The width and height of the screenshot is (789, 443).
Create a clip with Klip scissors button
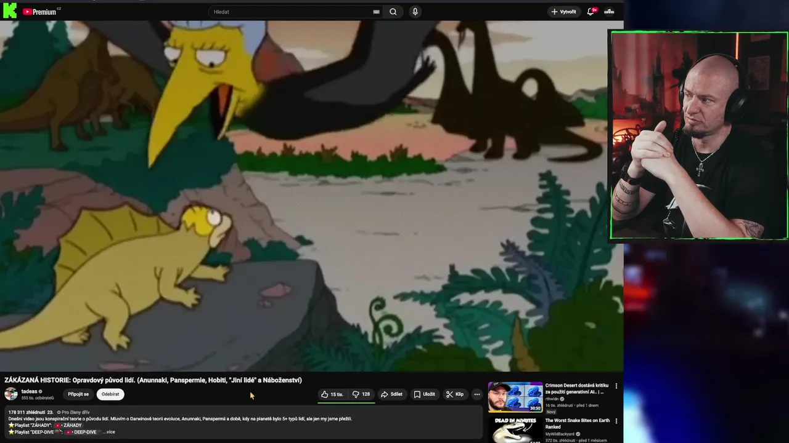tap(455, 394)
